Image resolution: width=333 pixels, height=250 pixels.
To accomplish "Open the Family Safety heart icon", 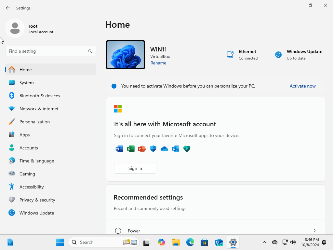I will click(187, 149).
